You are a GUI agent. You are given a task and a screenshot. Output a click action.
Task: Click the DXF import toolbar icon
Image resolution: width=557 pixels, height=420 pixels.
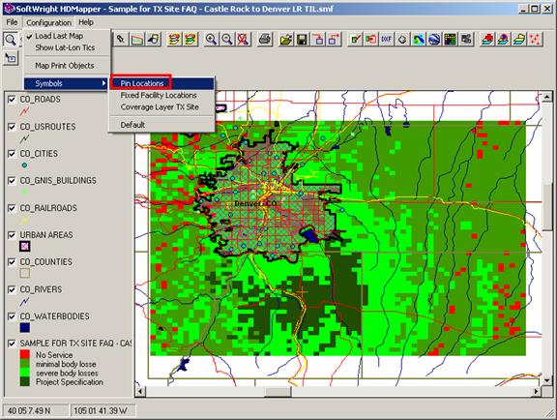[x=386, y=39]
